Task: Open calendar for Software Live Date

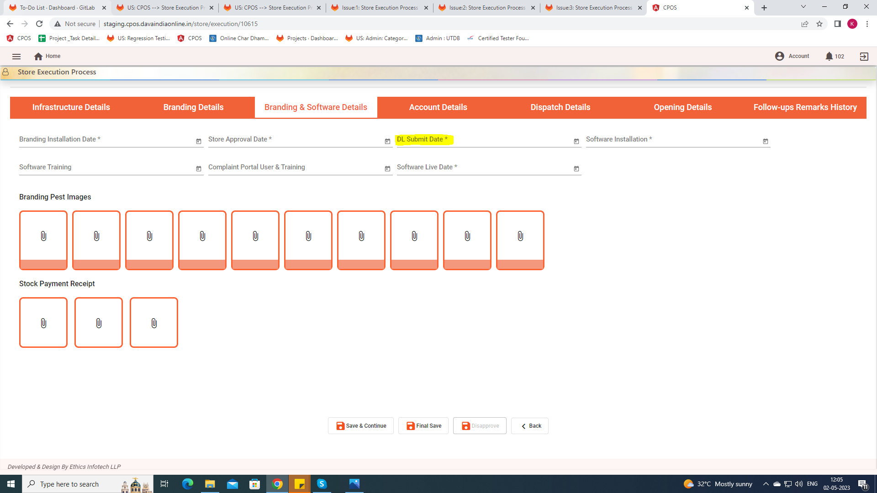Action: [576, 169]
